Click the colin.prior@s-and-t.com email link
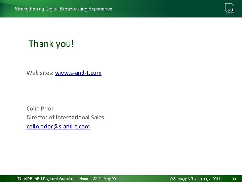Viewport: 242px width, 182px height. point(58,126)
